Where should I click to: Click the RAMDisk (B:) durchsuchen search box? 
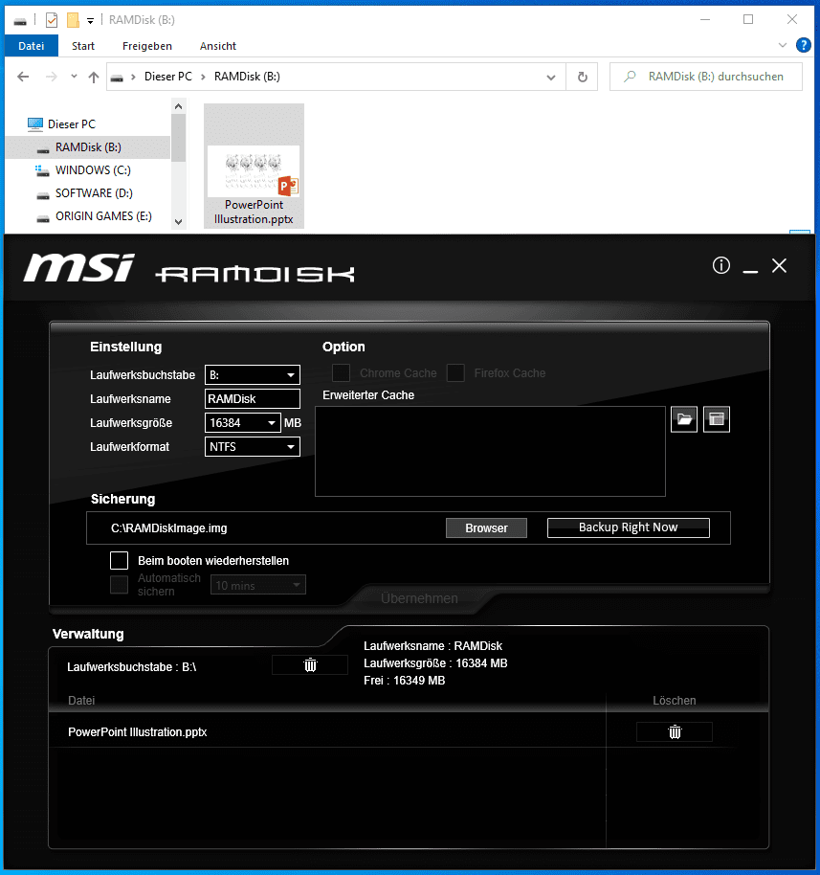pyautogui.click(x=705, y=77)
